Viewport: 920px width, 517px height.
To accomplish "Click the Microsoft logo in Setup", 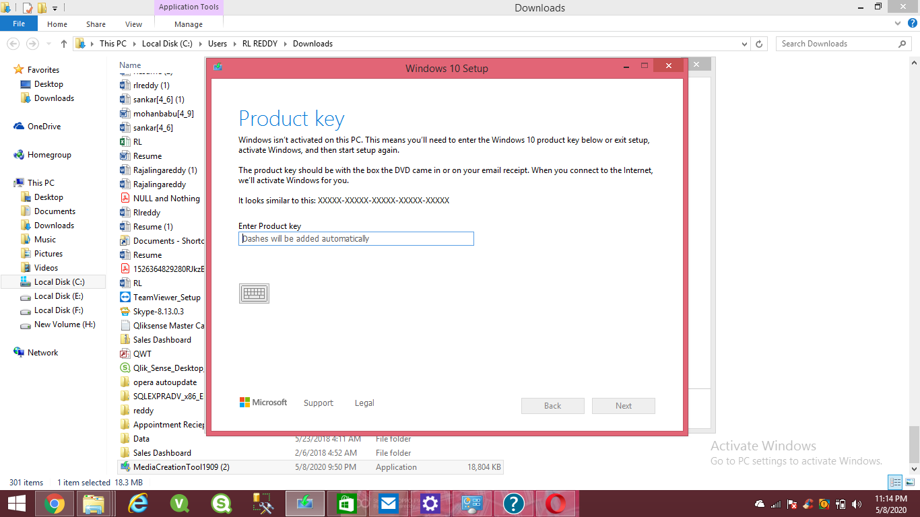I will (x=263, y=403).
